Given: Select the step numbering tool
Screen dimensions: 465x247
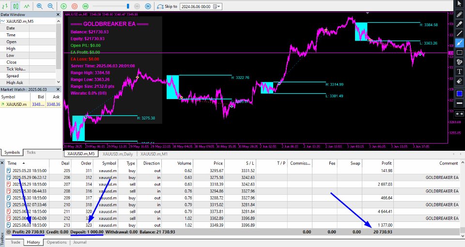Looking at the screenshot, I should [x=459, y=62].
